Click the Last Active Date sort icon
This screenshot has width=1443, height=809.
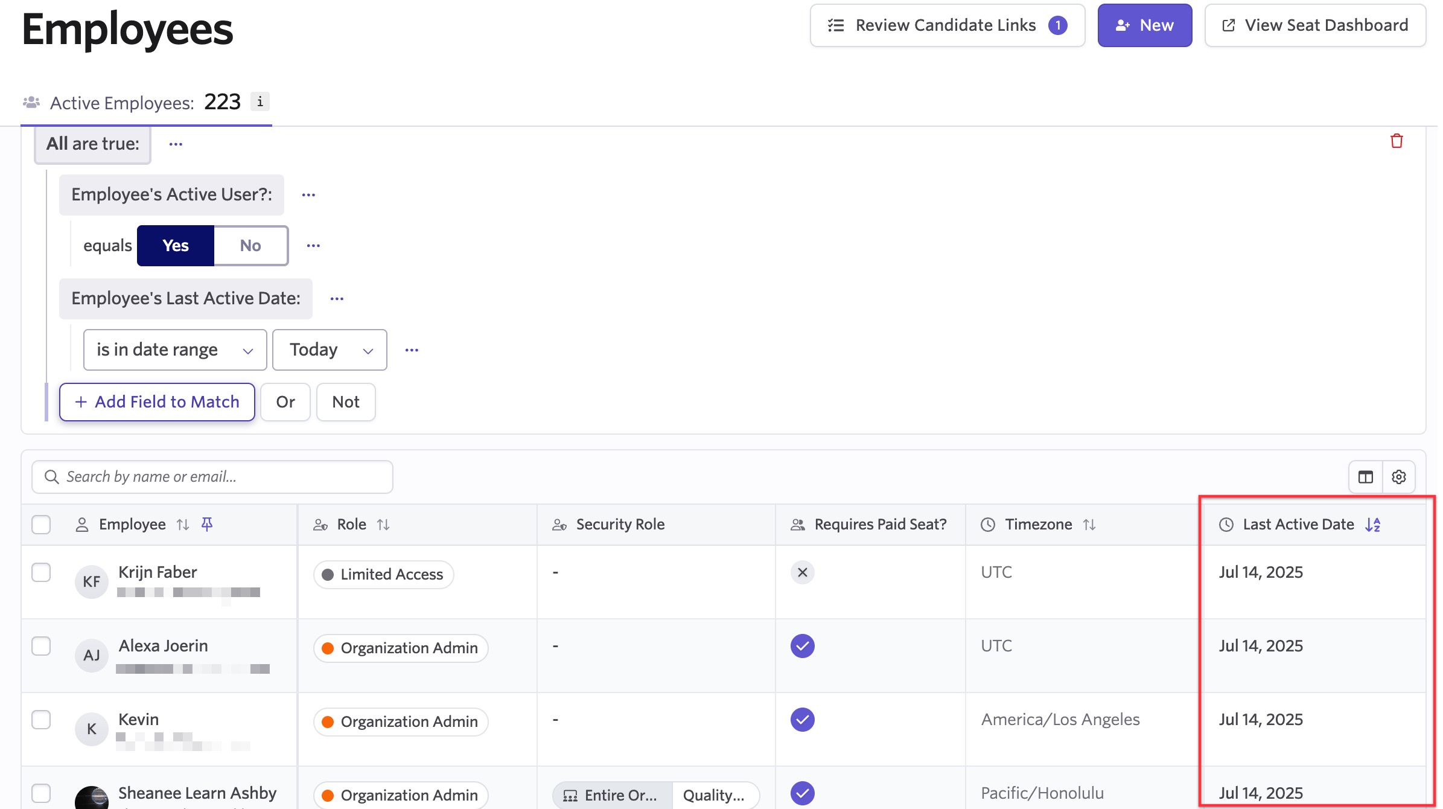(1373, 525)
